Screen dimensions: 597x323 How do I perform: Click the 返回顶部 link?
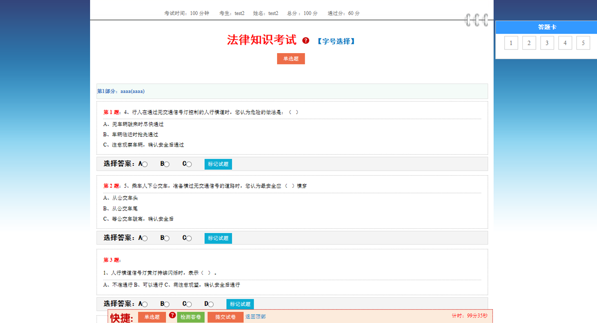coord(256,317)
